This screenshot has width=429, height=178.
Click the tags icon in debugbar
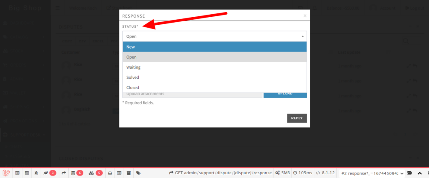click(138, 173)
